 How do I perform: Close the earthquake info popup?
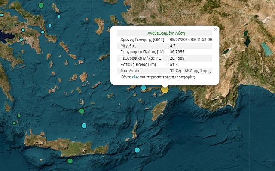(x=216, y=30)
